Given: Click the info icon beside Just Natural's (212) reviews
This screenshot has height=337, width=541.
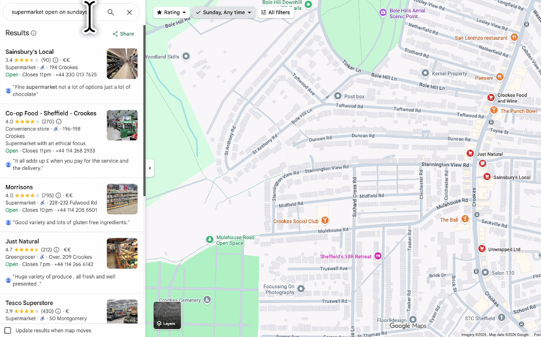Looking at the screenshot, I should click(56, 249).
